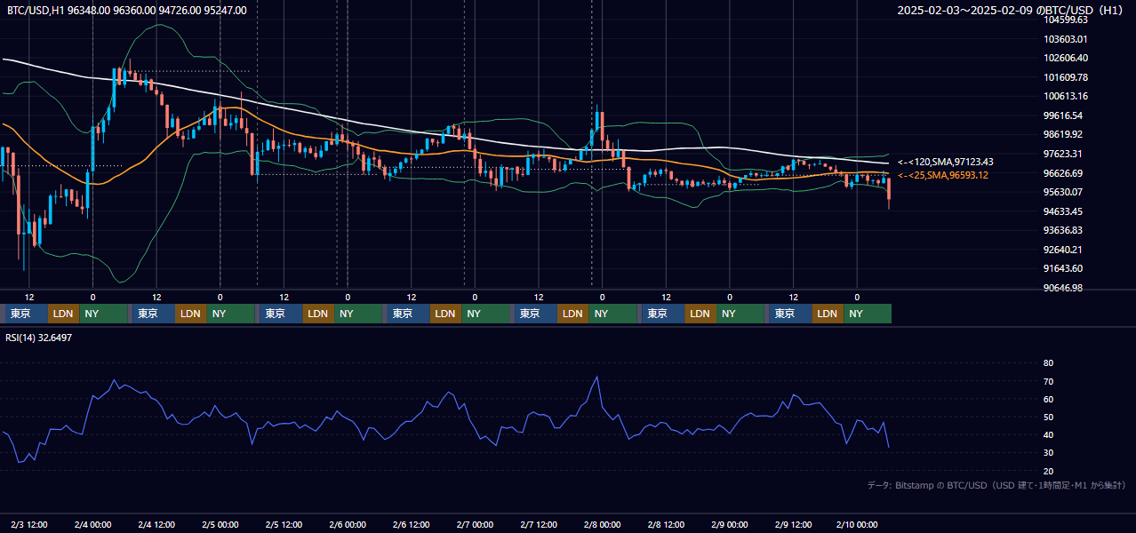Click the 2/4 12:00 time axis label
Viewport: 1136px width, 533px height.
coord(156,525)
